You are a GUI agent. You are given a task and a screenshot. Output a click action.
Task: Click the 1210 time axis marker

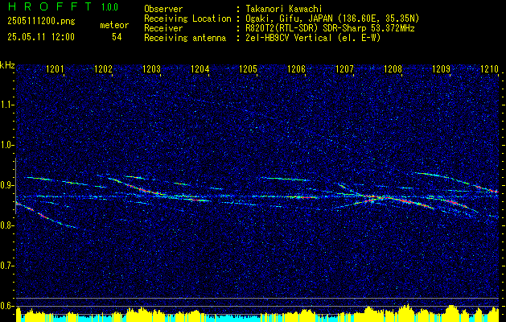490,68
